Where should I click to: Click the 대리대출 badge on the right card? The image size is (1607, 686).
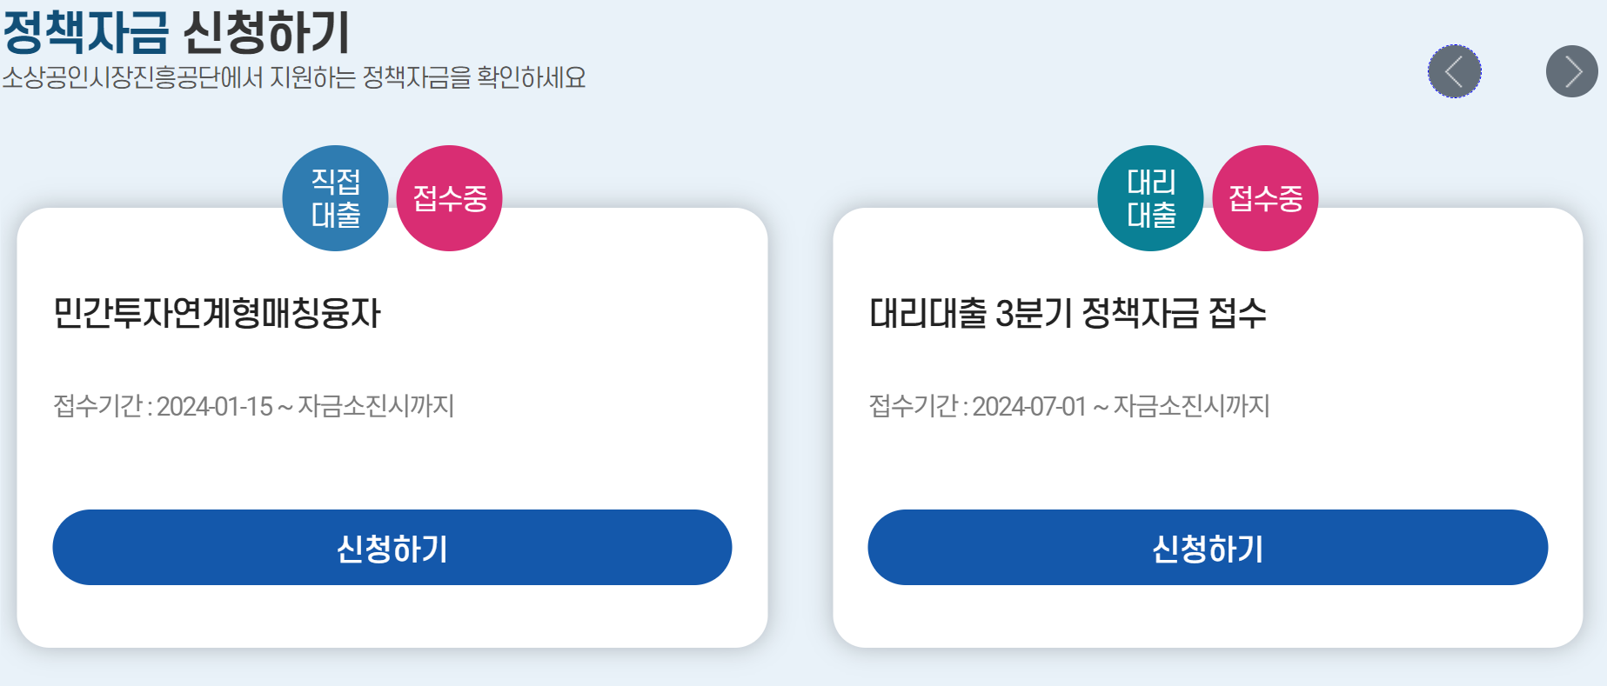click(x=1150, y=198)
